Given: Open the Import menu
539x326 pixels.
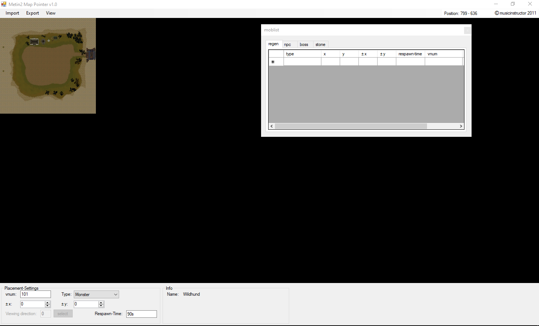Looking at the screenshot, I should (12, 13).
